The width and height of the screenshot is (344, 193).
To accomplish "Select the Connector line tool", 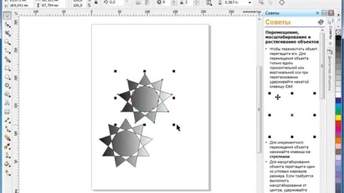I will [7, 129].
